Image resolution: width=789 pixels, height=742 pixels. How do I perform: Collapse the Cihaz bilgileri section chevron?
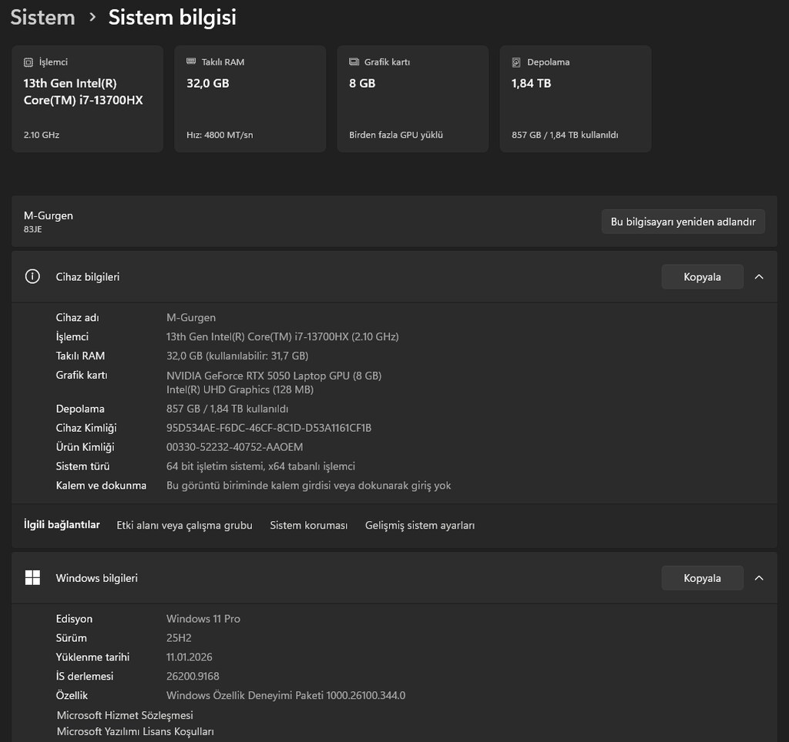[x=759, y=276]
